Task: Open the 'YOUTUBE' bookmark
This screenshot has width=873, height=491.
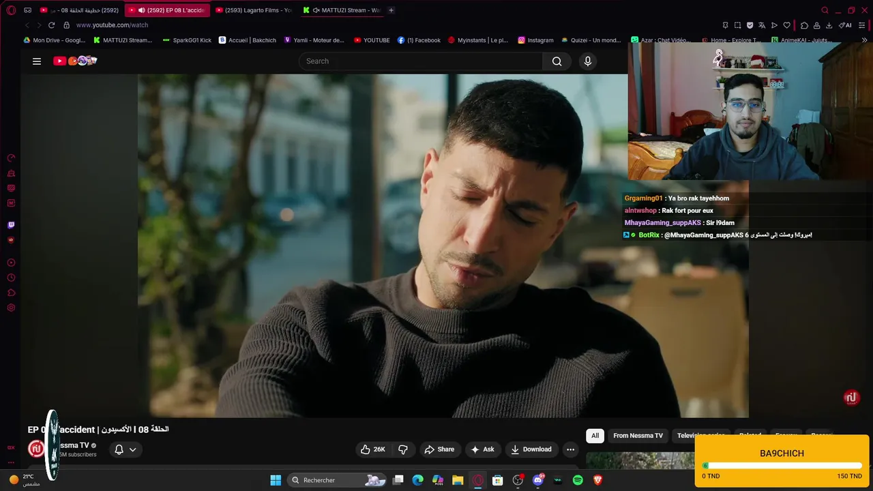Action: [372, 40]
